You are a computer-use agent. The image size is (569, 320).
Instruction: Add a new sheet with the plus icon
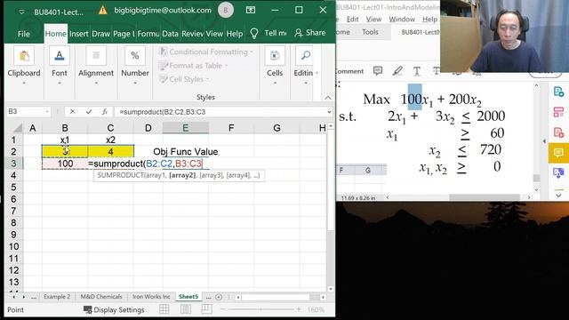point(219,297)
